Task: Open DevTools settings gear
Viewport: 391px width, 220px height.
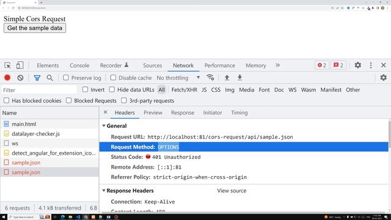Action: 358,65
